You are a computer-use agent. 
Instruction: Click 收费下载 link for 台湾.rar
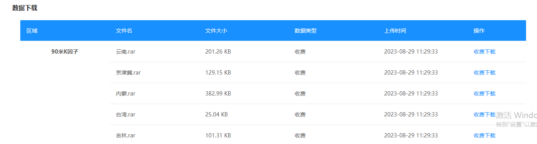pos(484,115)
